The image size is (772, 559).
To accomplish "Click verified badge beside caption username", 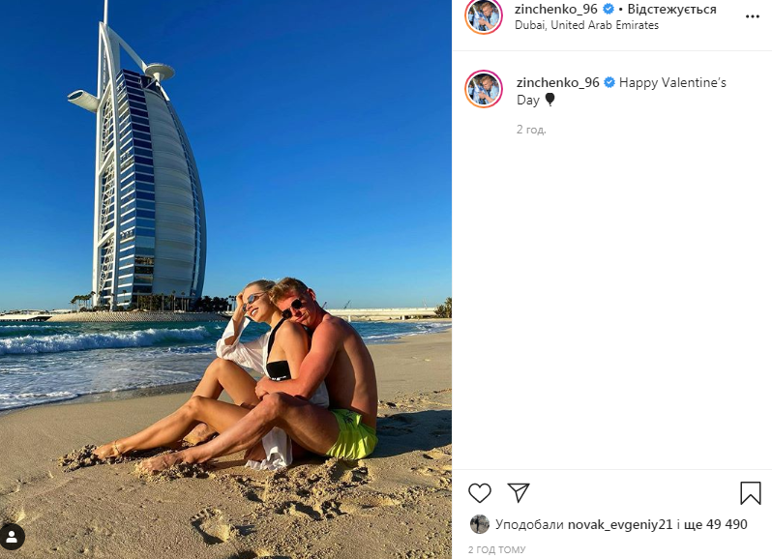I will coord(609,82).
